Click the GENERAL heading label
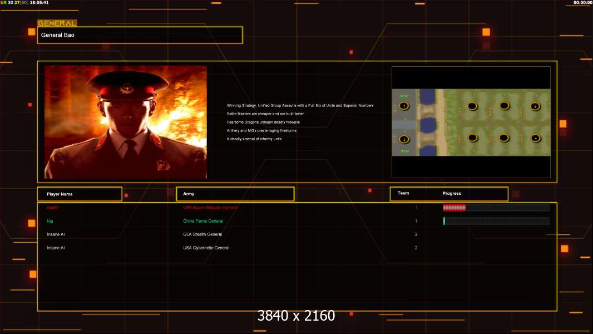 click(57, 23)
